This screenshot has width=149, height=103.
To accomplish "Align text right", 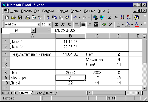I will click(89, 25).
